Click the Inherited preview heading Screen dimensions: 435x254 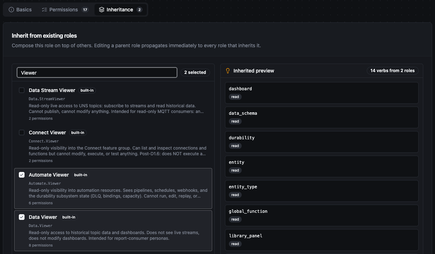[254, 71]
